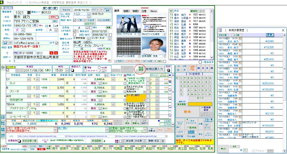Click the 新規伝票入力 button
Image resolution: width=287 pixels, height=154 pixels.
pos(154,69)
